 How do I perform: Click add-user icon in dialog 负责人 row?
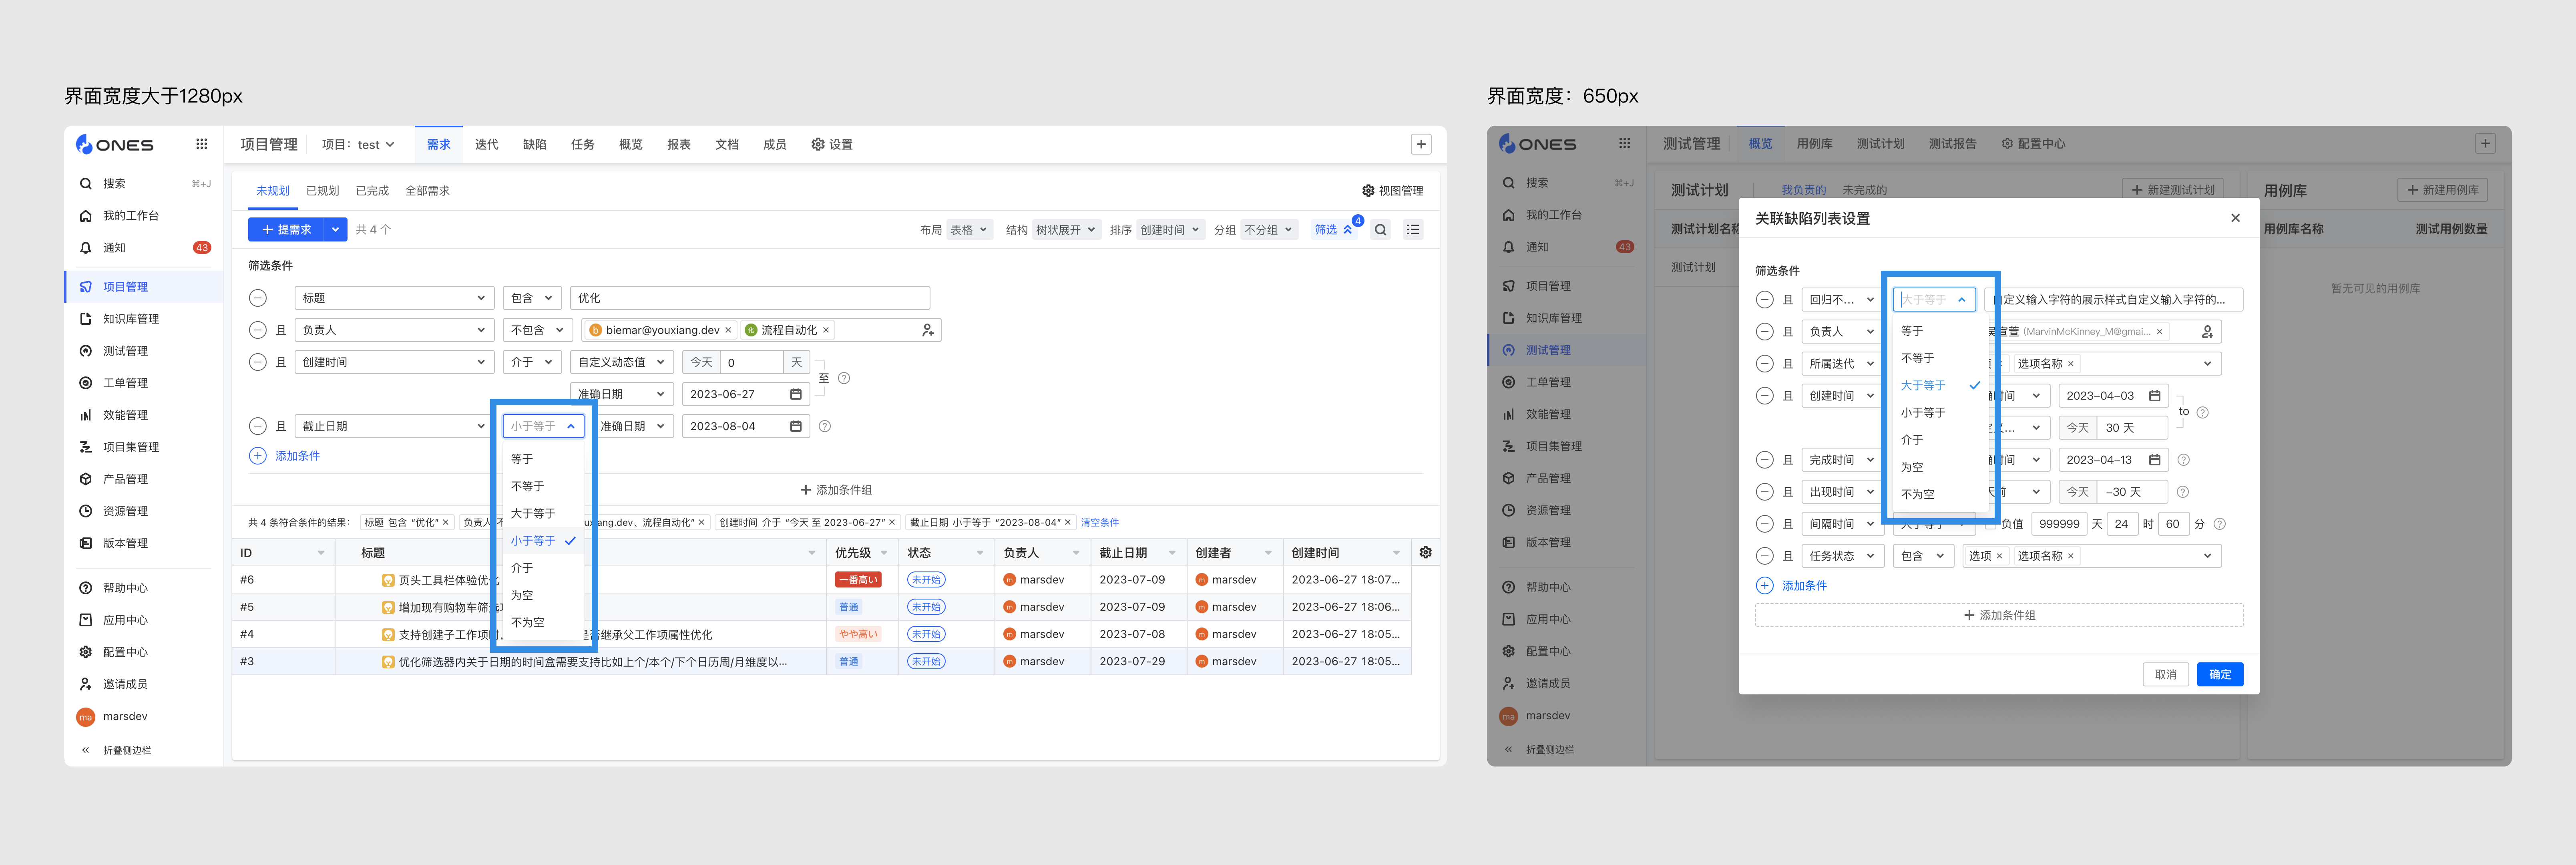[2207, 332]
